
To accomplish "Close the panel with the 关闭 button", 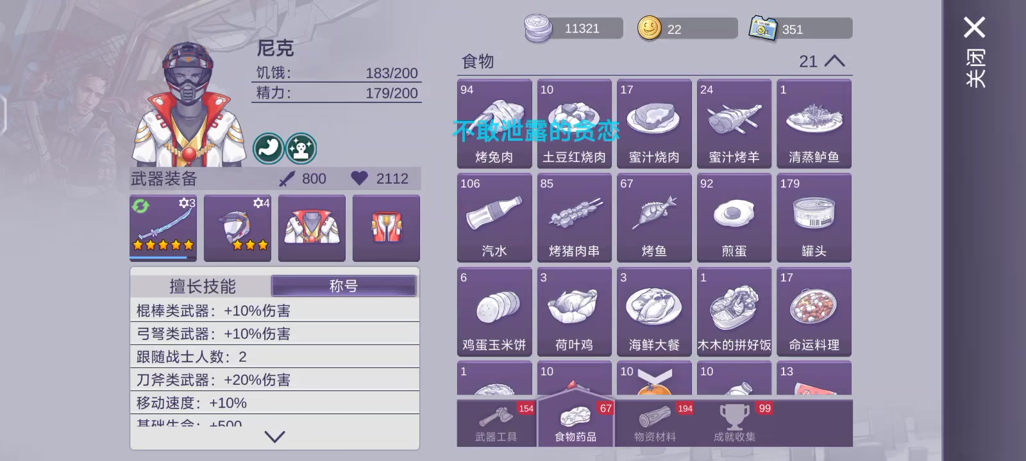I will click(x=975, y=53).
